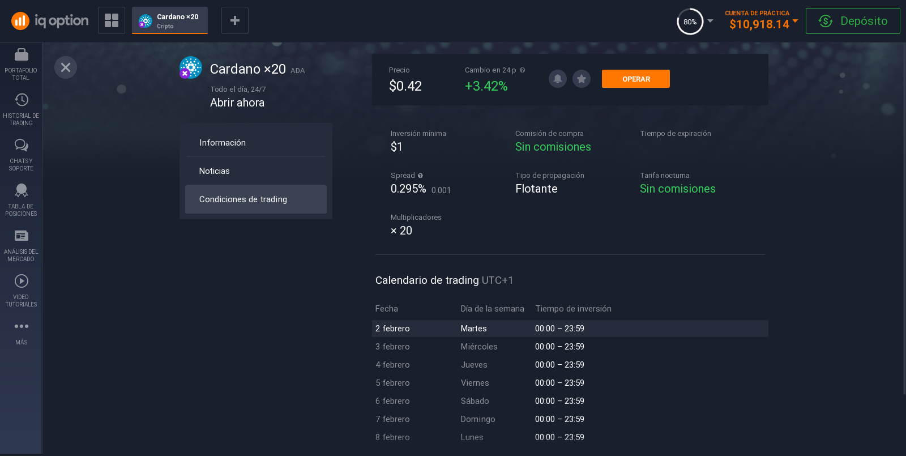Screen dimensions: 906x456
Task: Click the Calendario de trading UTC+1 heading
Action: point(445,280)
